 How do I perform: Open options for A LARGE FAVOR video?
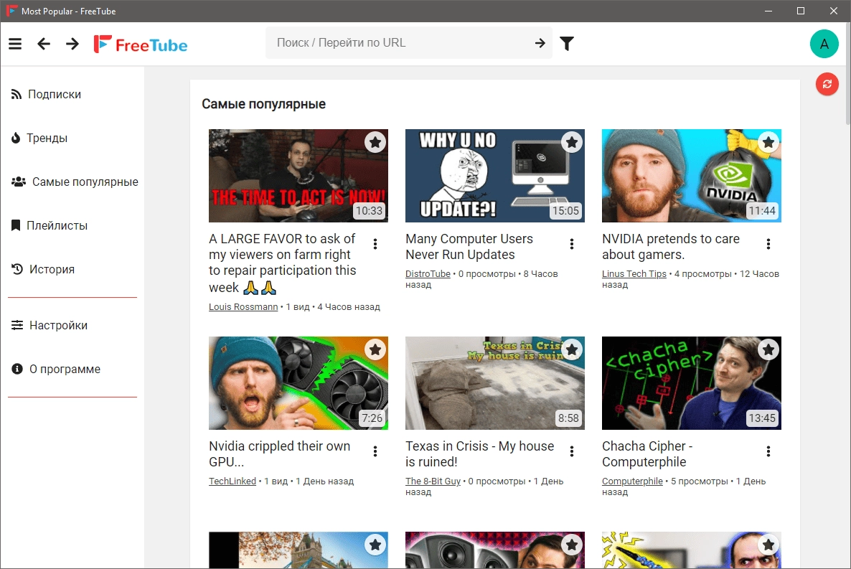tap(375, 244)
